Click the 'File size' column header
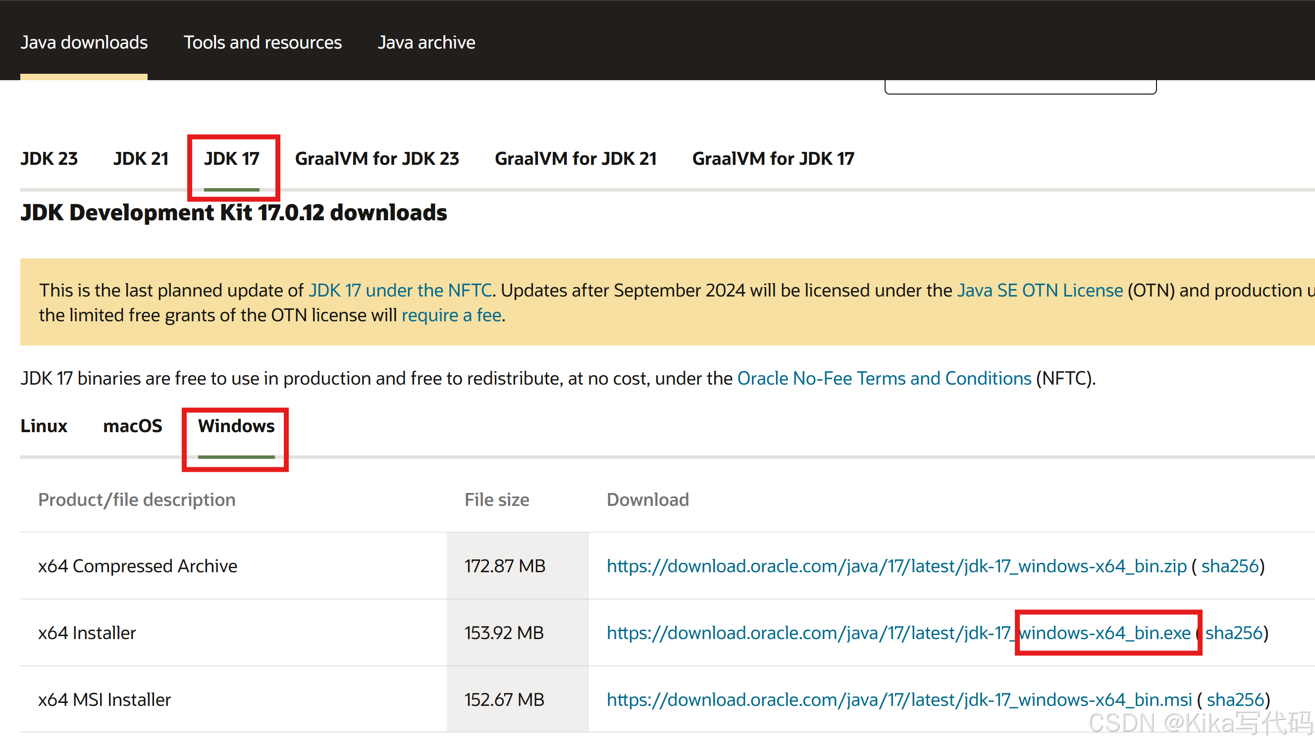Image resolution: width=1315 pixels, height=745 pixels. 497,500
